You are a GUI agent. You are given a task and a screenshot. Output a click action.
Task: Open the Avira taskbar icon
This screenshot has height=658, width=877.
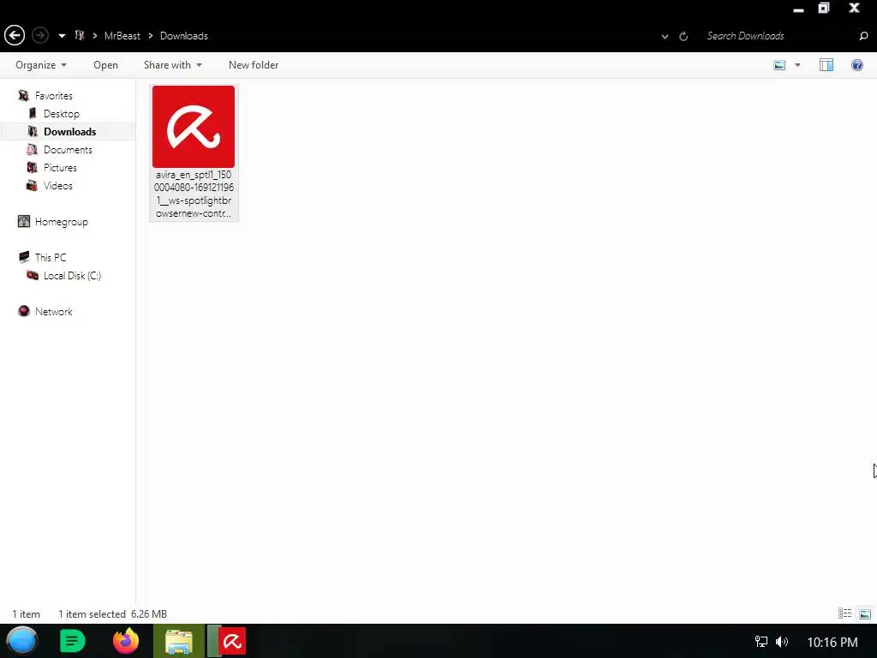point(231,641)
